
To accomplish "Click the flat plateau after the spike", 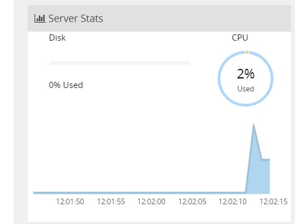I will pos(266,160).
